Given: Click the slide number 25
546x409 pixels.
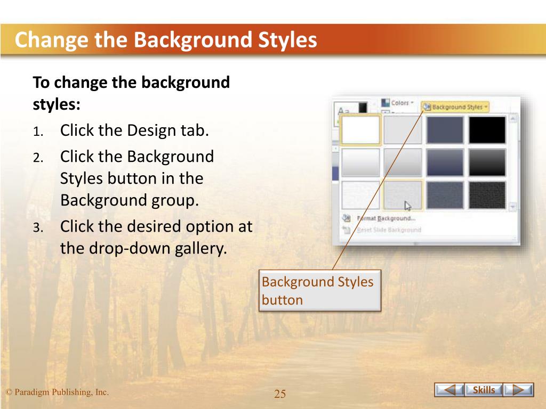Looking at the screenshot, I should (280, 394).
